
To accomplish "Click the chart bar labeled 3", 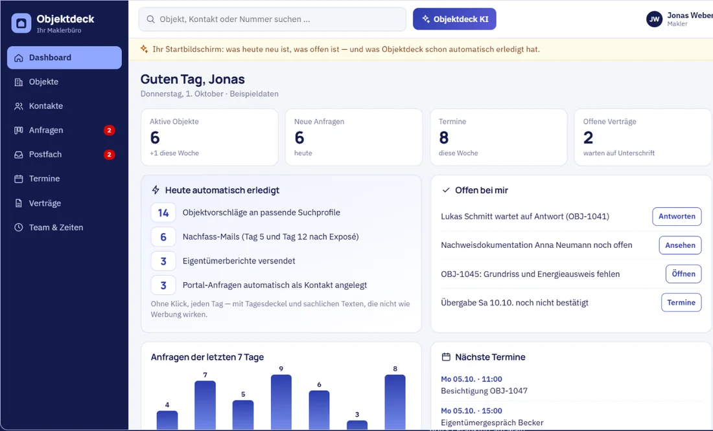I will pos(357,425).
